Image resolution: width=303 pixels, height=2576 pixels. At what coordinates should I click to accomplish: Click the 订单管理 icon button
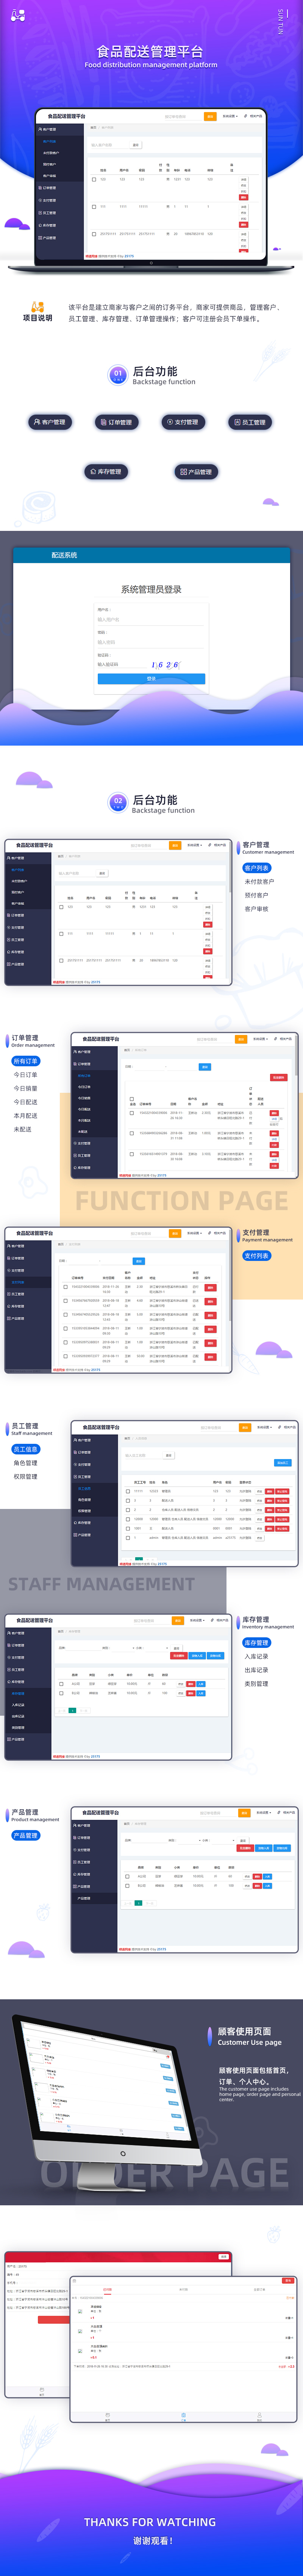pyautogui.click(x=116, y=422)
